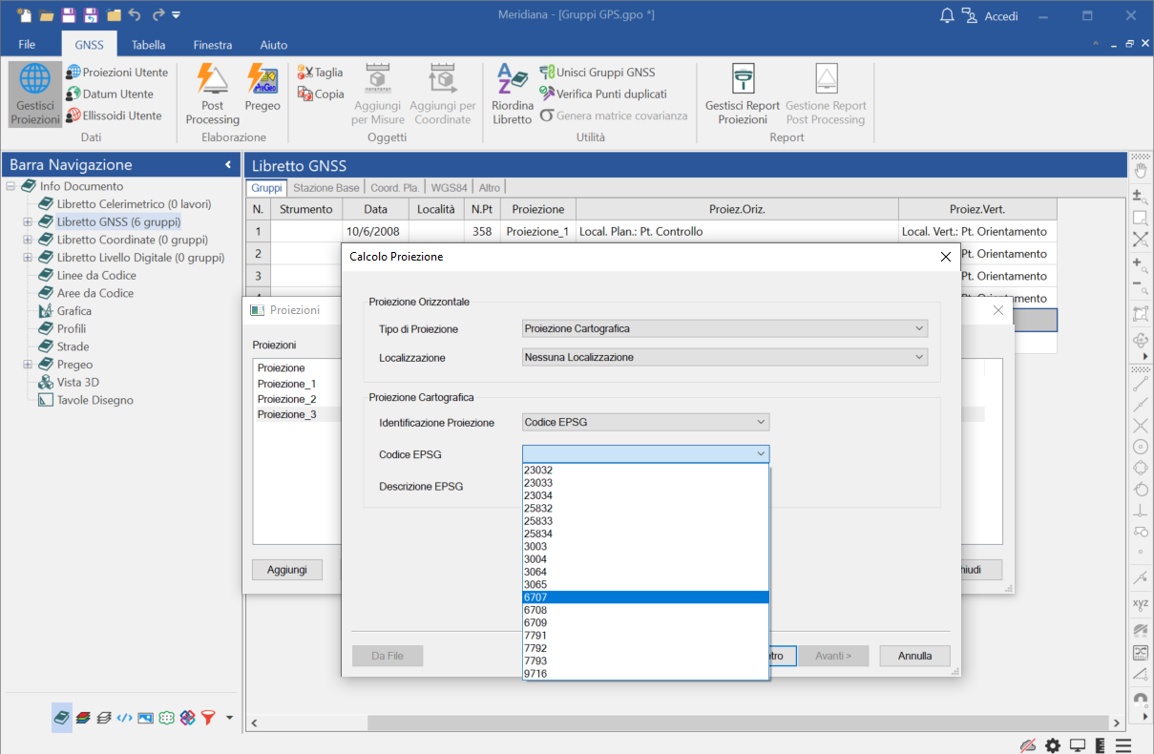Open the Tipo di Proiezione dropdown
1154x754 pixels.
click(x=724, y=328)
